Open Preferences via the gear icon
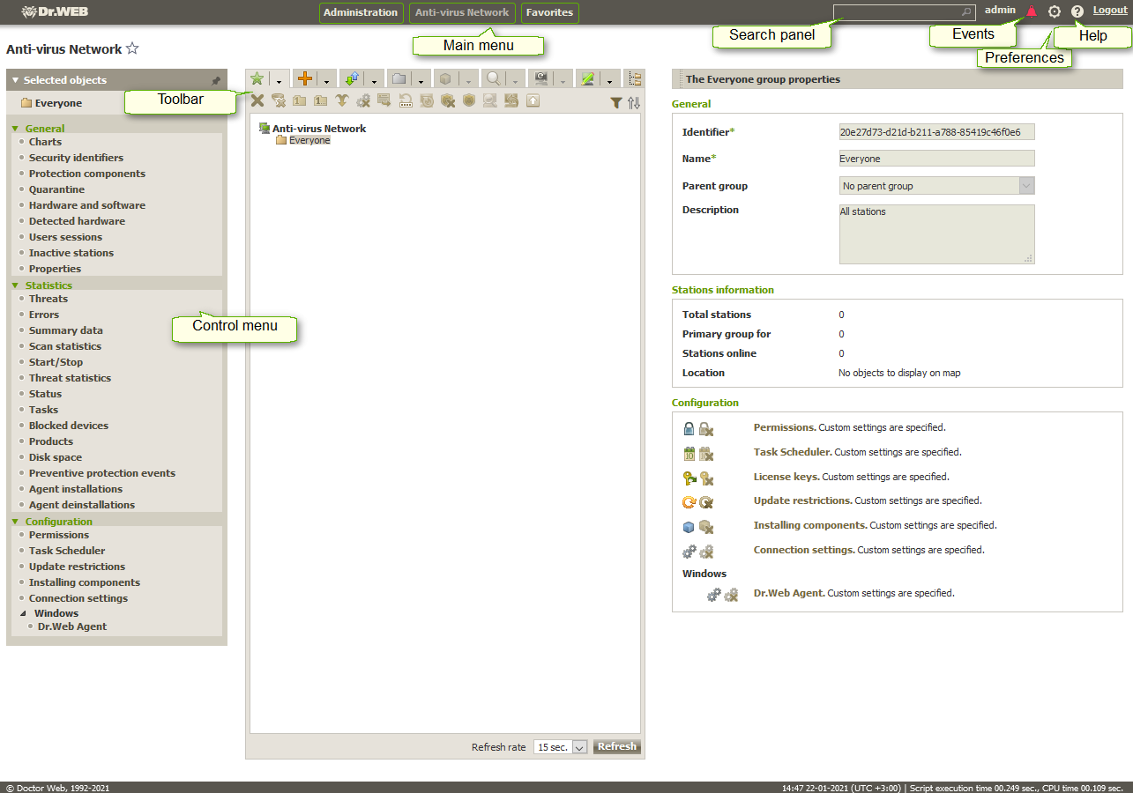Viewport: 1133px width, 793px height. point(1055,11)
